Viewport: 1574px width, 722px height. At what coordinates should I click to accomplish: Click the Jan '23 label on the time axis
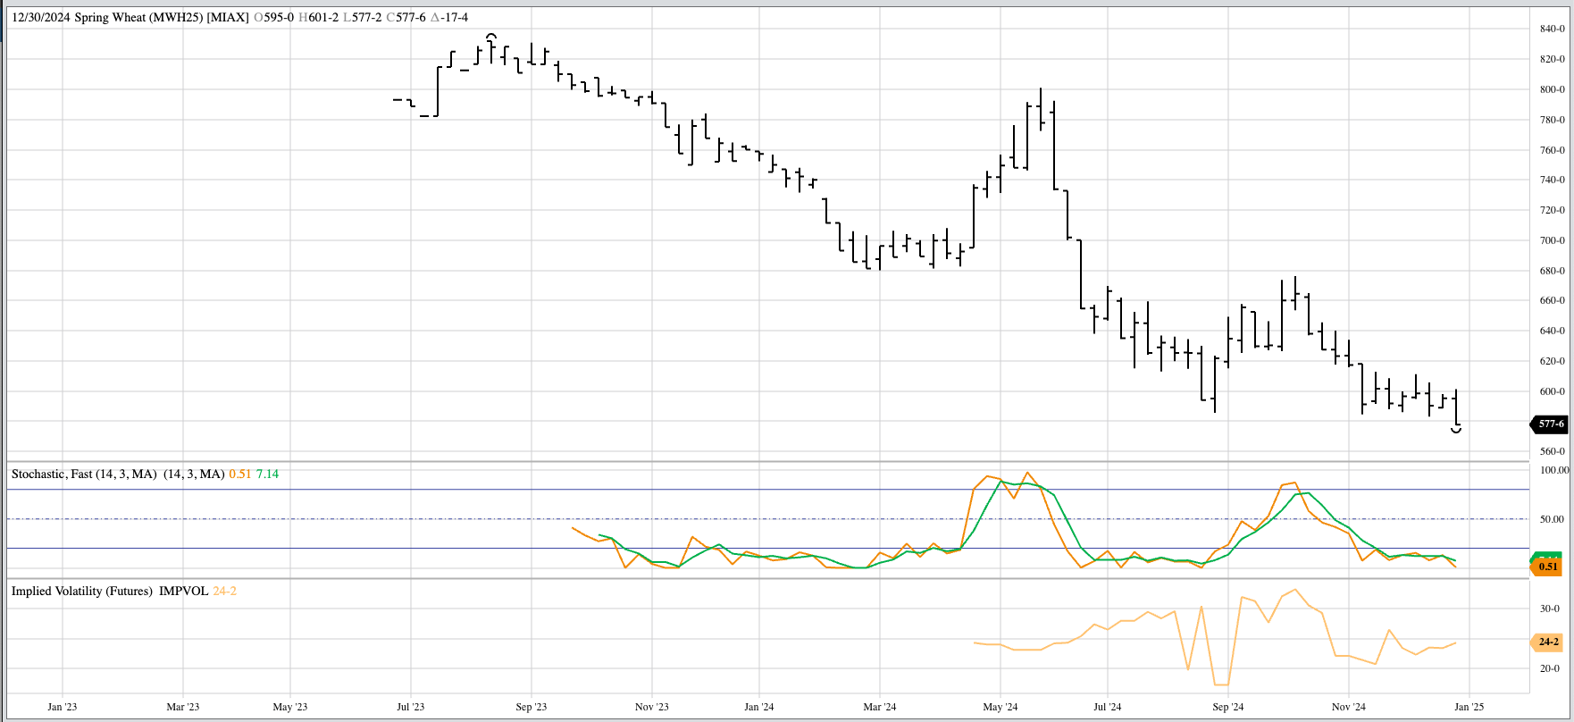click(x=62, y=707)
